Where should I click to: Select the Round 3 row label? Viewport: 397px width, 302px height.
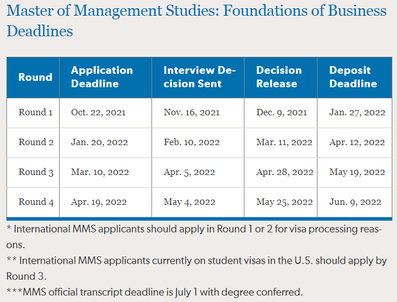coord(36,172)
